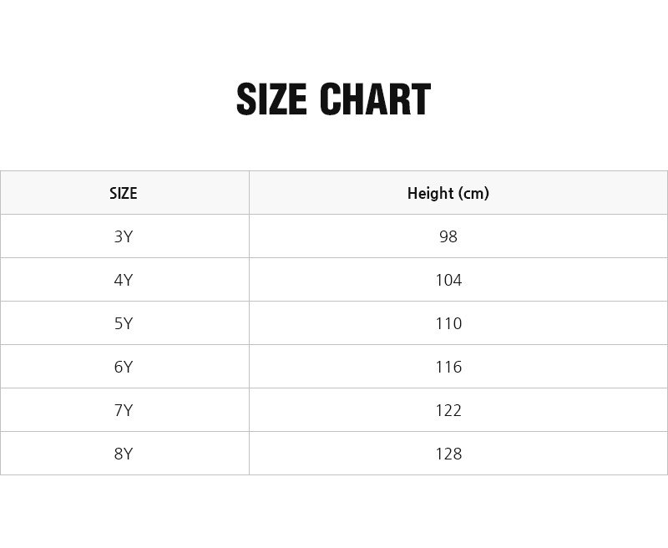Select the 7Y size cell

click(124, 410)
